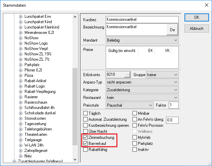Viewport: 212px width, 166px height.
Task: Uncheck the Zimmerbuchung checkbox
Action: (x=85, y=137)
